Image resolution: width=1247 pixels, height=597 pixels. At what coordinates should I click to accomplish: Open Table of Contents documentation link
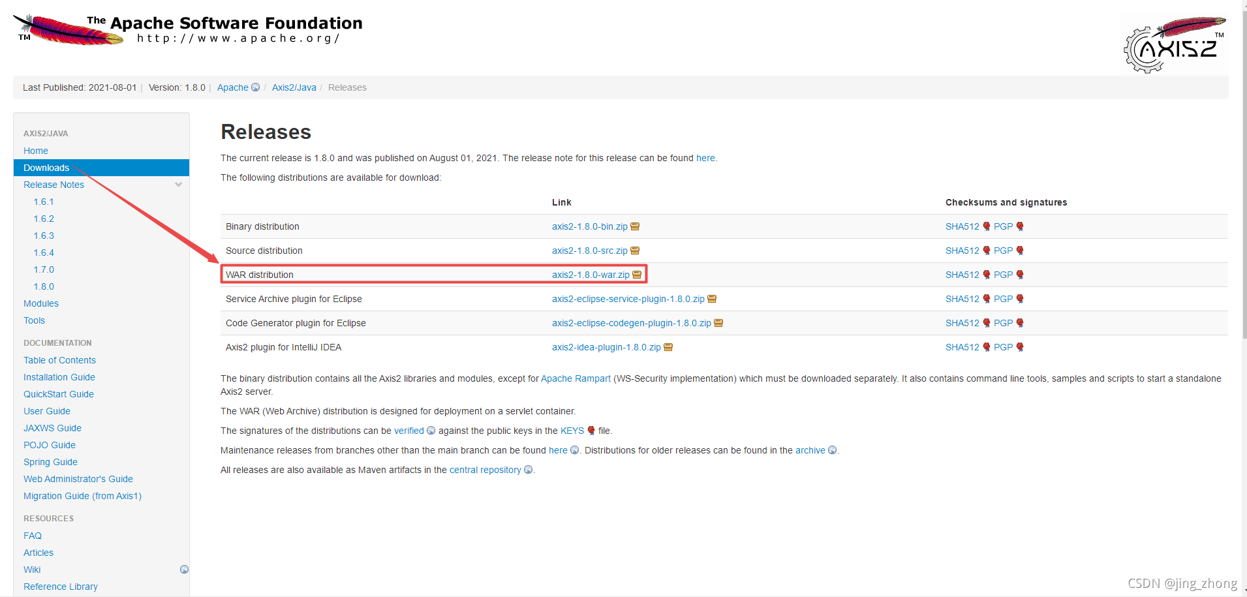point(59,360)
